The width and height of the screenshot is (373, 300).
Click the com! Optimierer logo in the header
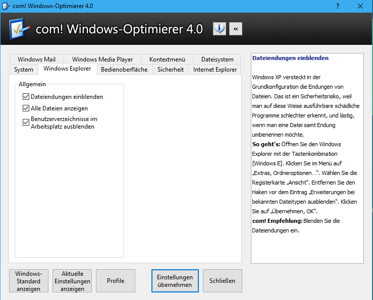tap(20, 29)
